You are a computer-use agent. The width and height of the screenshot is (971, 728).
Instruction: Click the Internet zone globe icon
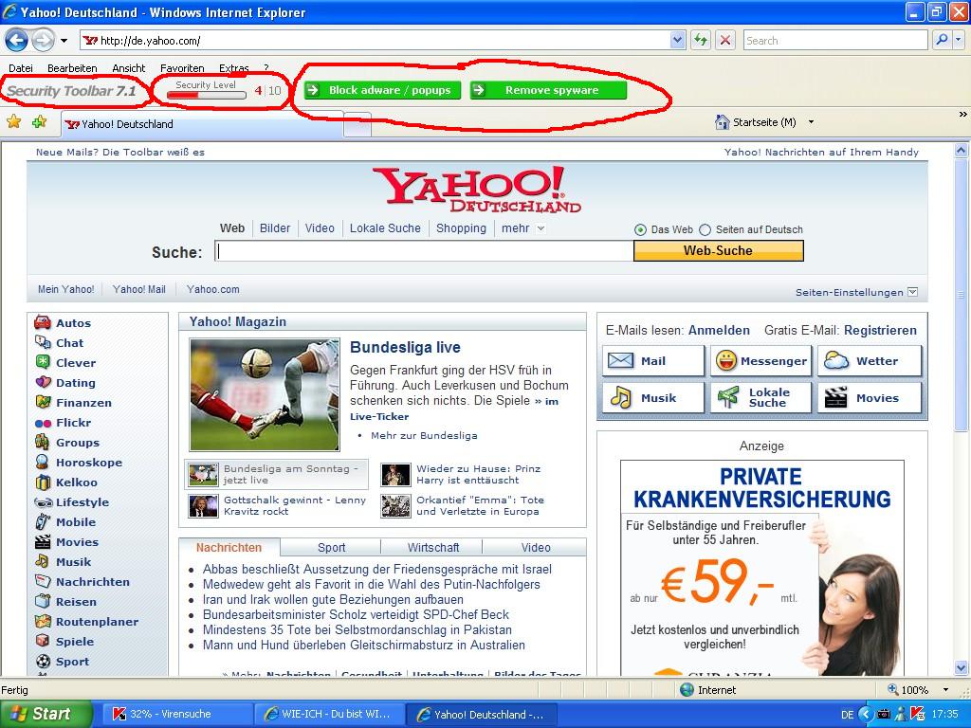(x=687, y=690)
